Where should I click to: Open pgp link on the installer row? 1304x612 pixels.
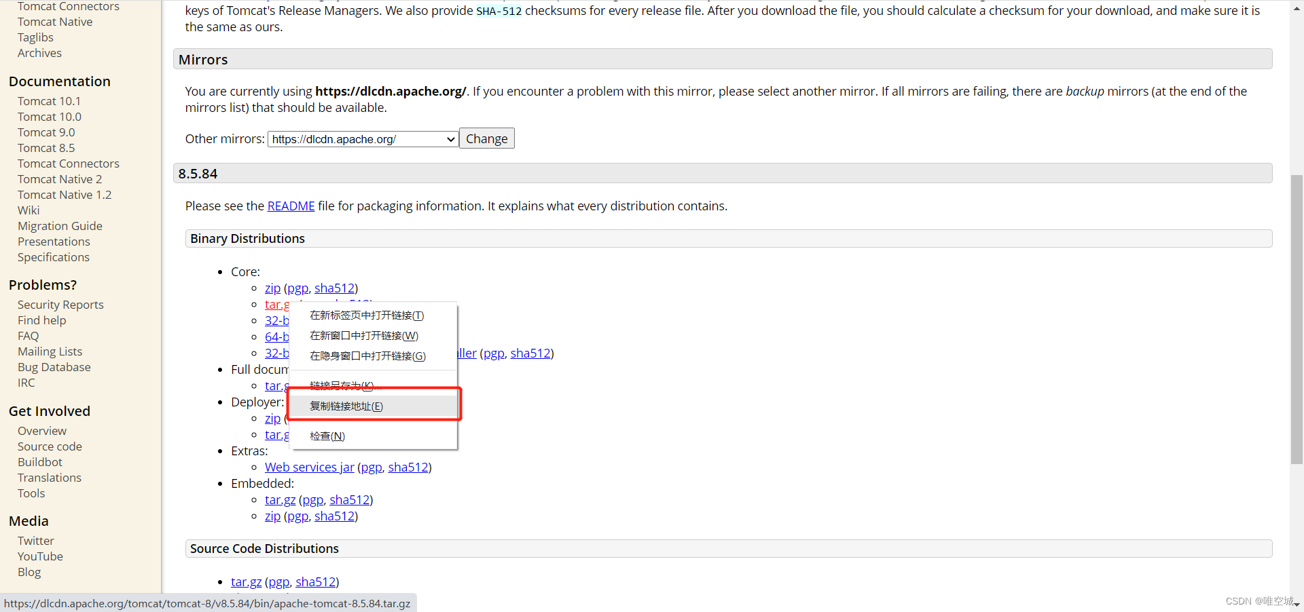pyautogui.click(x=494, y=353)
